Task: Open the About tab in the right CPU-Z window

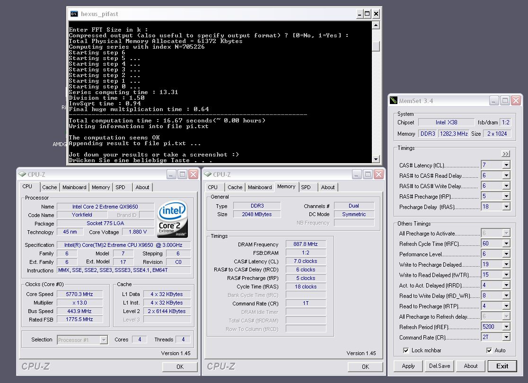Action: 328,187
